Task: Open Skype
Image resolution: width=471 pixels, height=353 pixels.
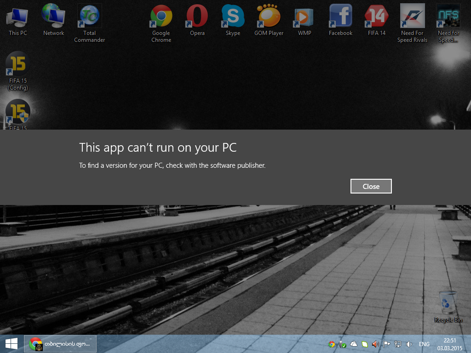Action: pyautogui.click(x=232, y=15)
